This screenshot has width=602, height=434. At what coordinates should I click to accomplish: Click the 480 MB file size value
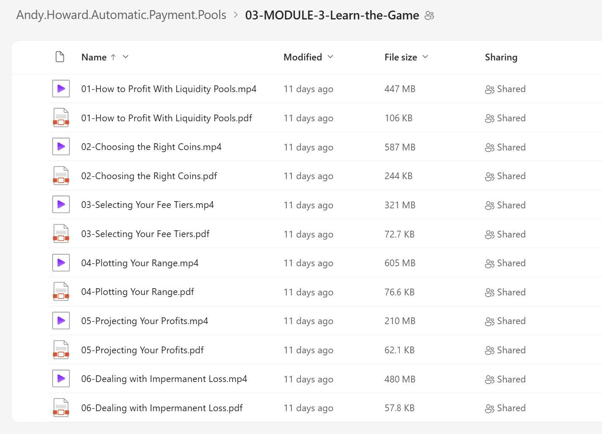click(400, 379)
